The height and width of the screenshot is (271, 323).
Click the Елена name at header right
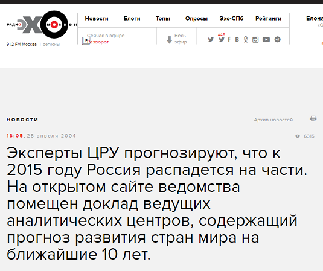[x=315, y=19]
